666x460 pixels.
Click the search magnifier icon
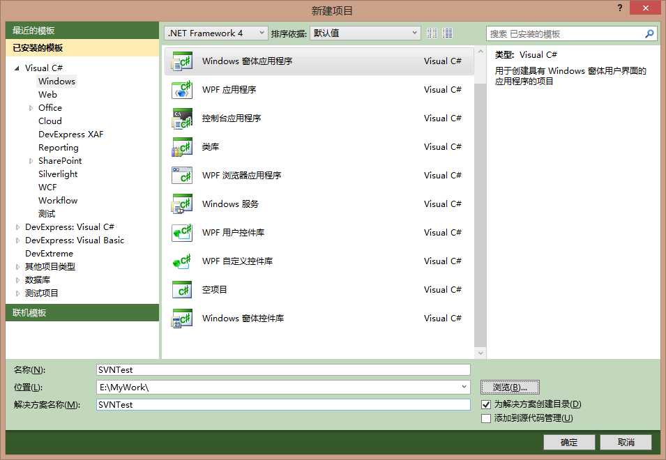[649, 33]
